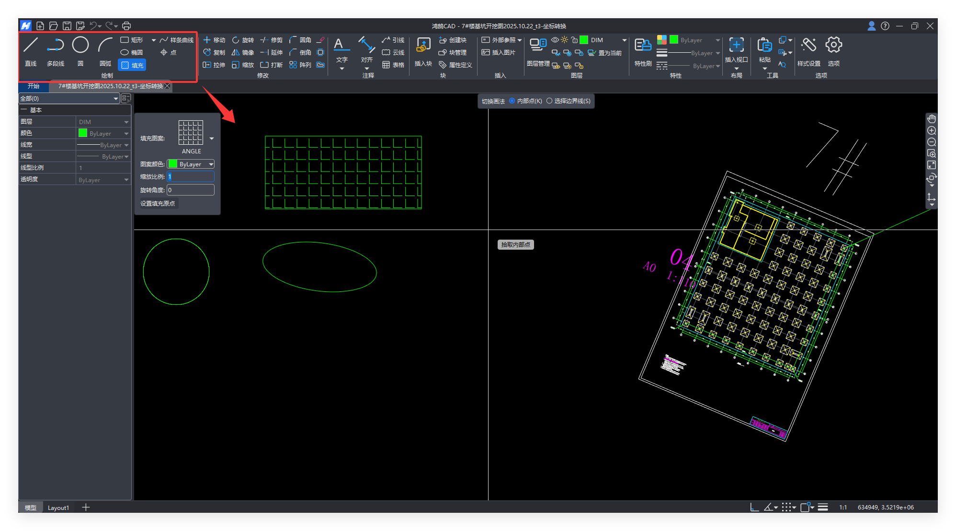Switch to the Layout1 tab

point(58,508)
